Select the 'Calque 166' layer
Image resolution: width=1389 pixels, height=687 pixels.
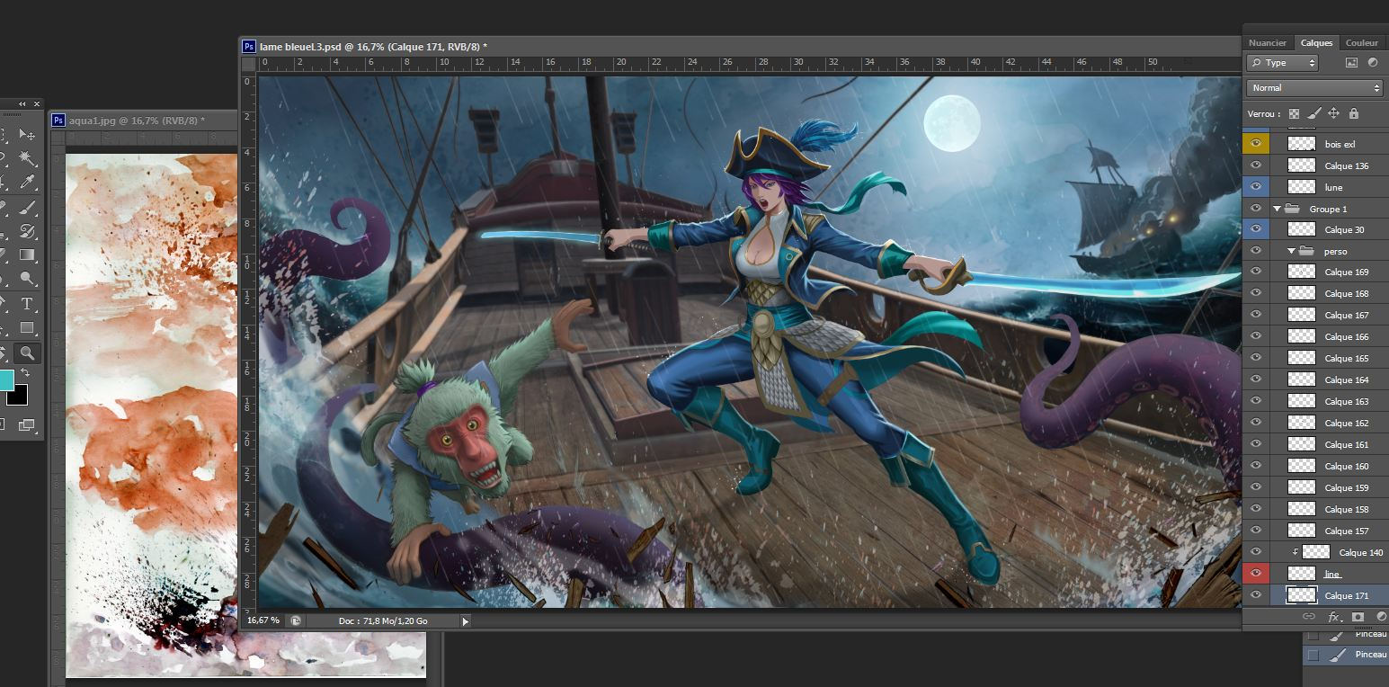tap(1346, 337)
